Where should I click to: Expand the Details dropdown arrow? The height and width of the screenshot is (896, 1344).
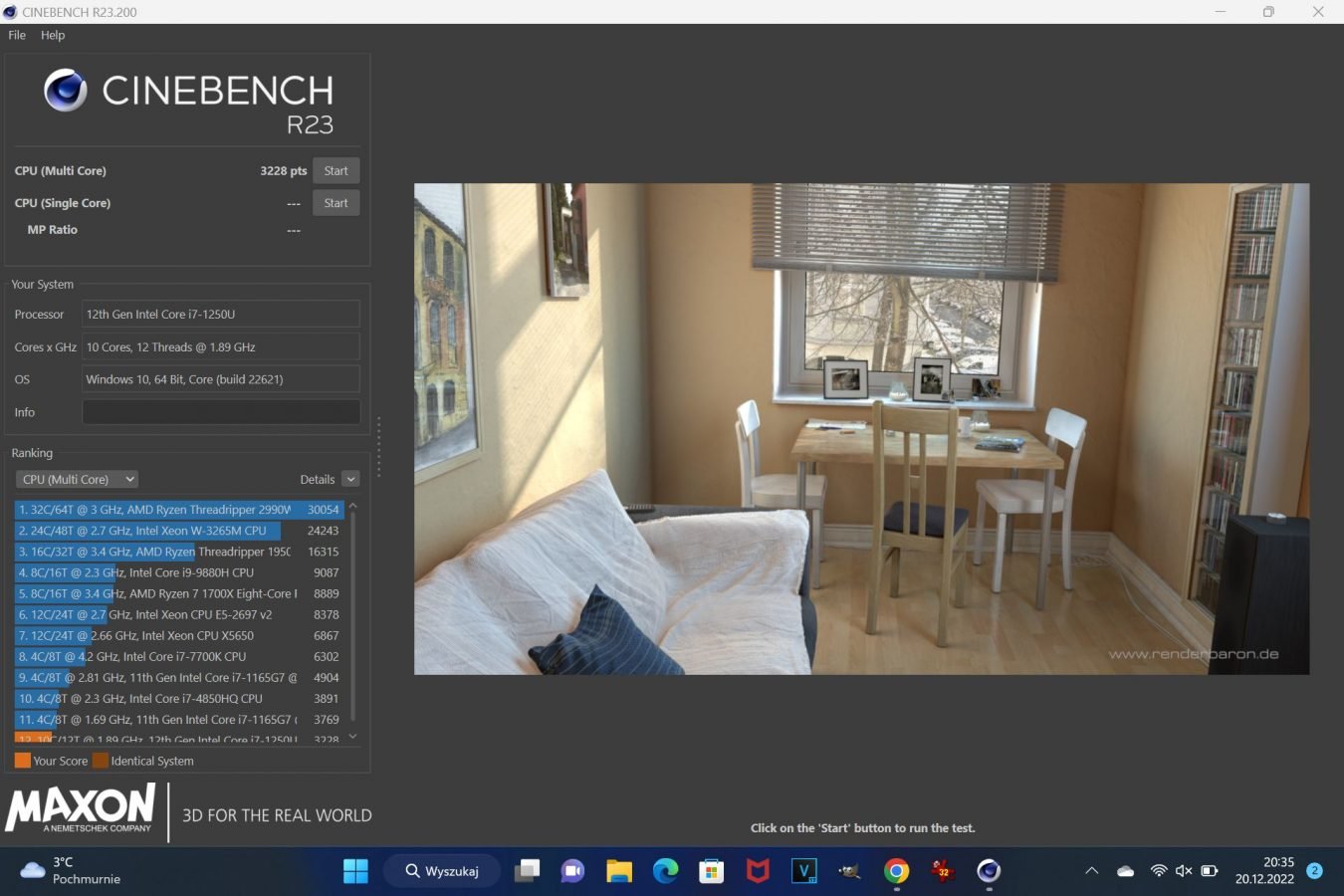point(350,479)
